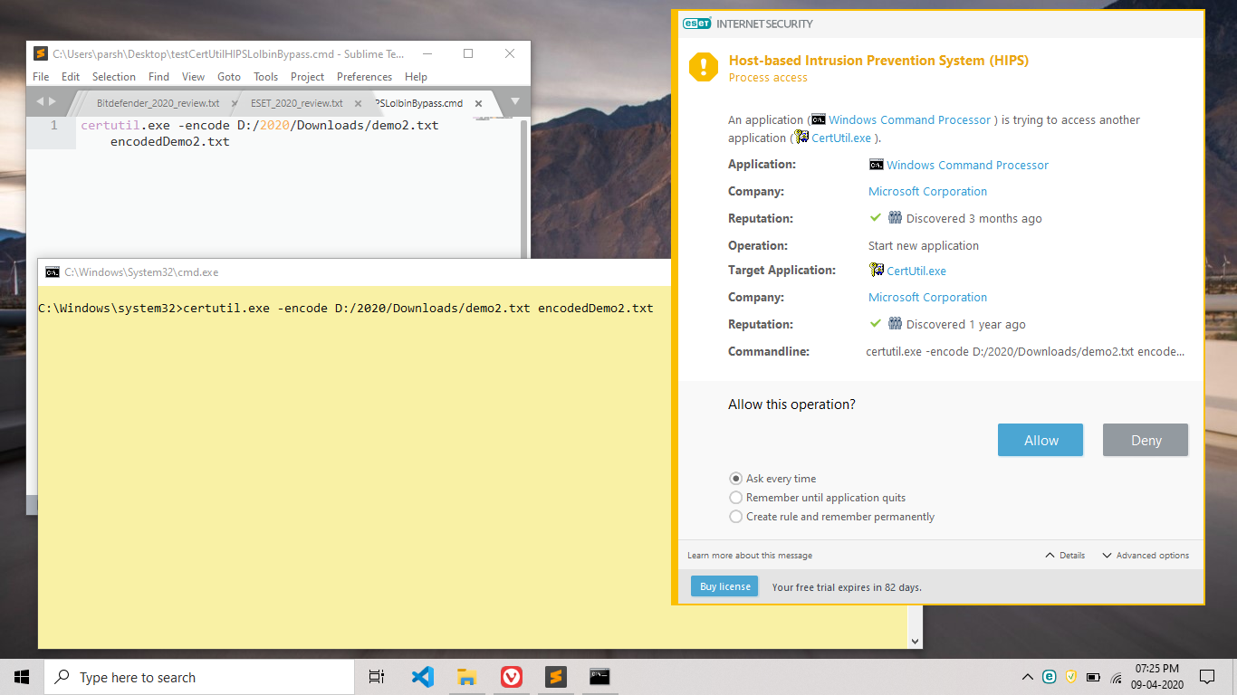Viewport: 1237px width, 695px height.
Task: Open Task View on the taskbar
Action: (377, 677)
